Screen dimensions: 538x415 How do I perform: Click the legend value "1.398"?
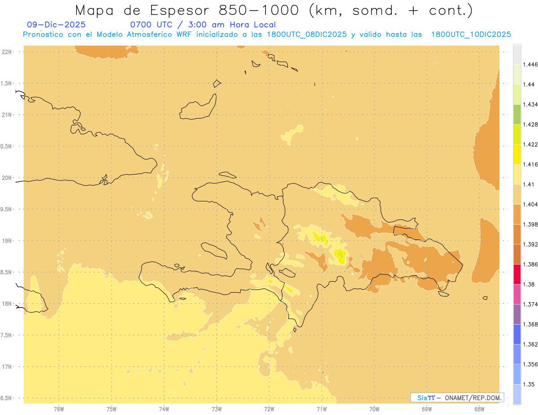pos(531,224)
